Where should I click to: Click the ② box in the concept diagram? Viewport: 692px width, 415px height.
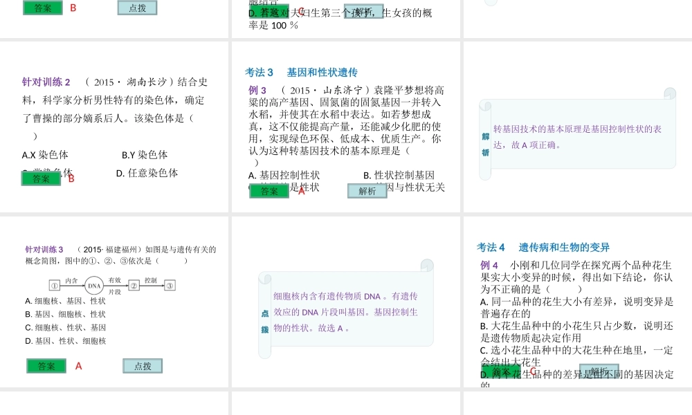pos(134,286)
